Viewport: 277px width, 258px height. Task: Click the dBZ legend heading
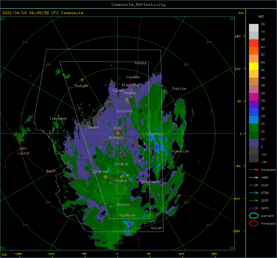pyautogui.click(x=261, y=16)
